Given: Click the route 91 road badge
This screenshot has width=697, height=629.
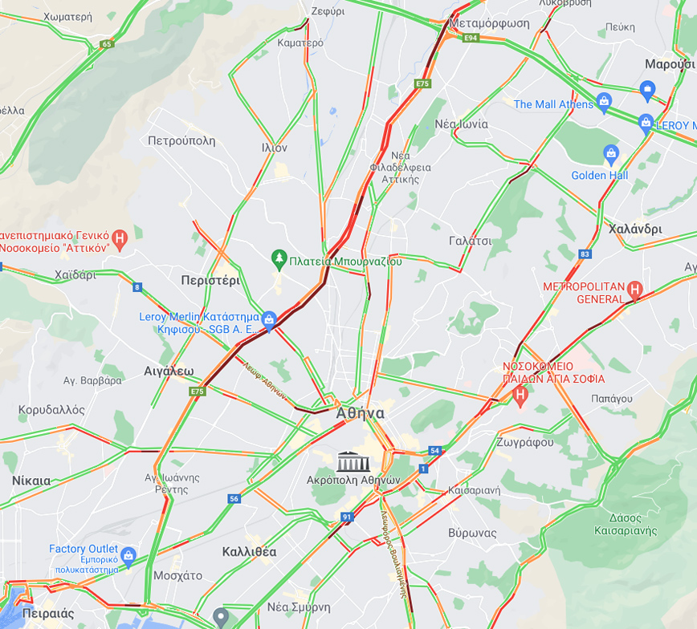Looking at the screenshot, I should pos(347,517).
